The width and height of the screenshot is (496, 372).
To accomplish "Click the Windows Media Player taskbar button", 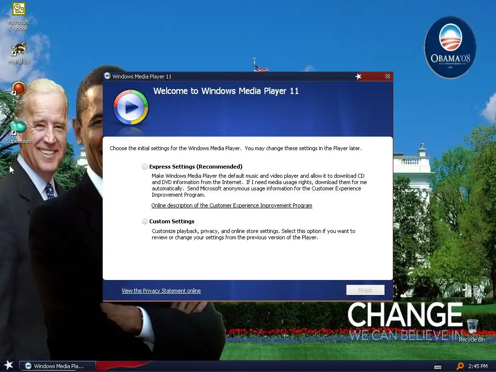I will 58,366.
